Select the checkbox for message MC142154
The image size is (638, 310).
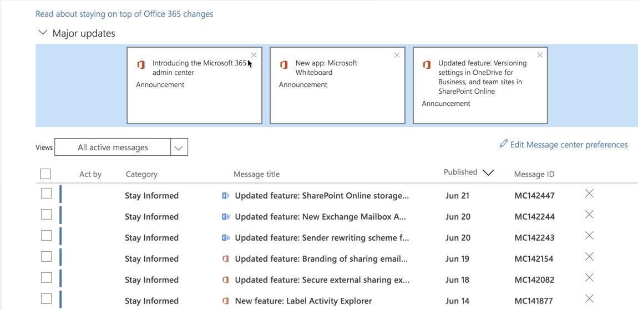[x=47, y=256]
